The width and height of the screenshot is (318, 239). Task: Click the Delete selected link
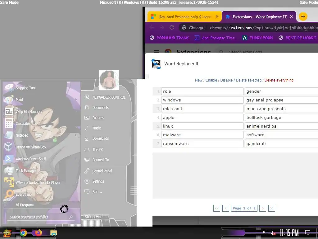point(249,80)
